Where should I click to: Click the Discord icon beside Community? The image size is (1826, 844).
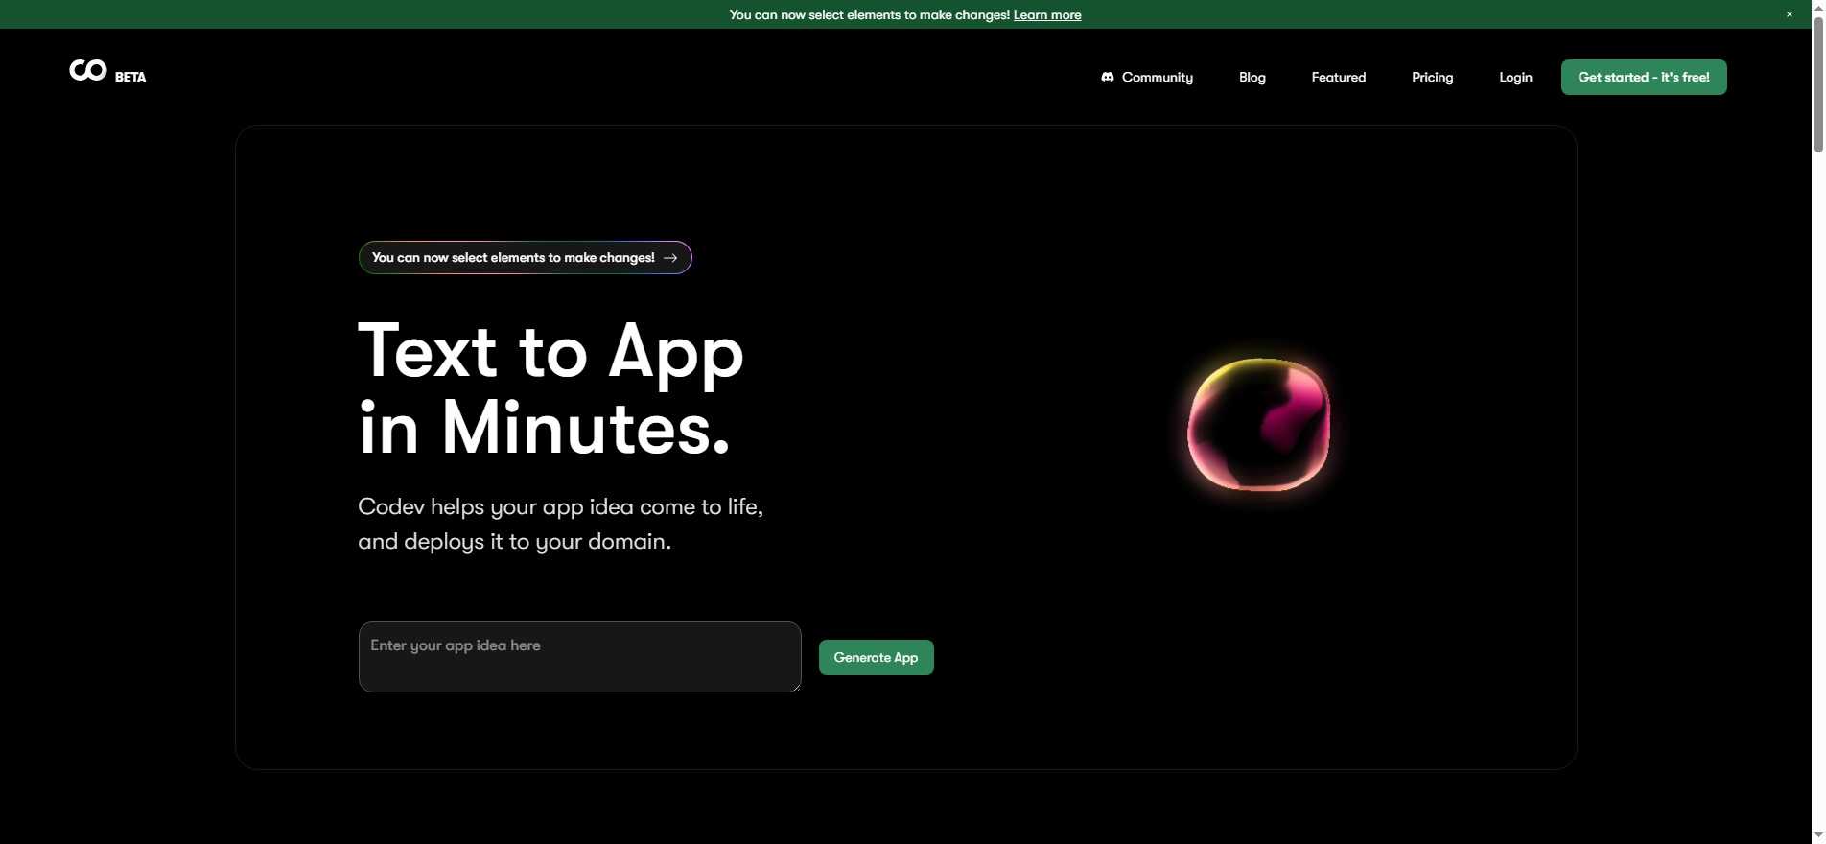(x=1108, y=77)
